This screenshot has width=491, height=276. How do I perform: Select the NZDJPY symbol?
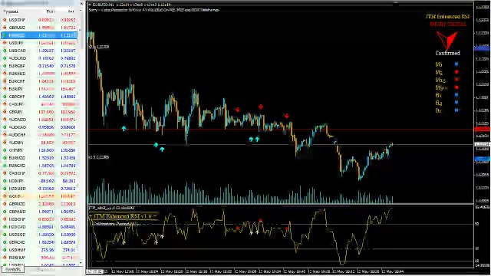click(x=16, y=181)
